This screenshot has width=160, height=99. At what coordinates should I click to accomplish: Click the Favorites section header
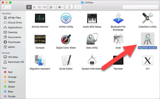[6, 13]
